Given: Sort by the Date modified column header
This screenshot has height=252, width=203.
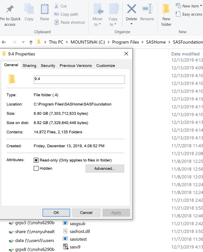Looking at the screenshot, I should (186, 54).
